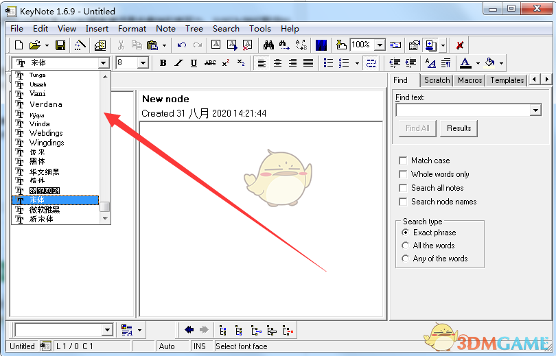
Task: Redo action arrow icon
Action: coord(198,45)
